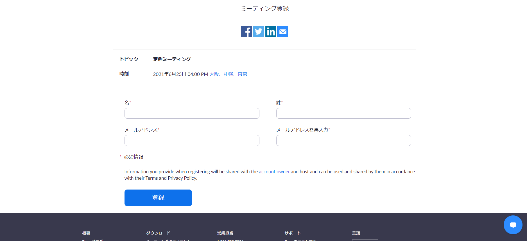Share the meeting via LinkedIn icon

(x=270, y=31)
